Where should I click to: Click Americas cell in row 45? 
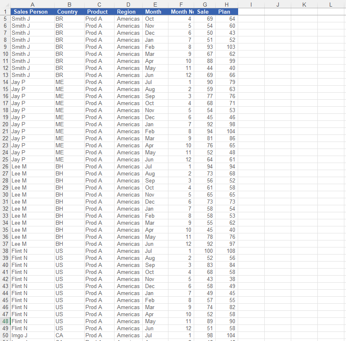pos(128,300)
